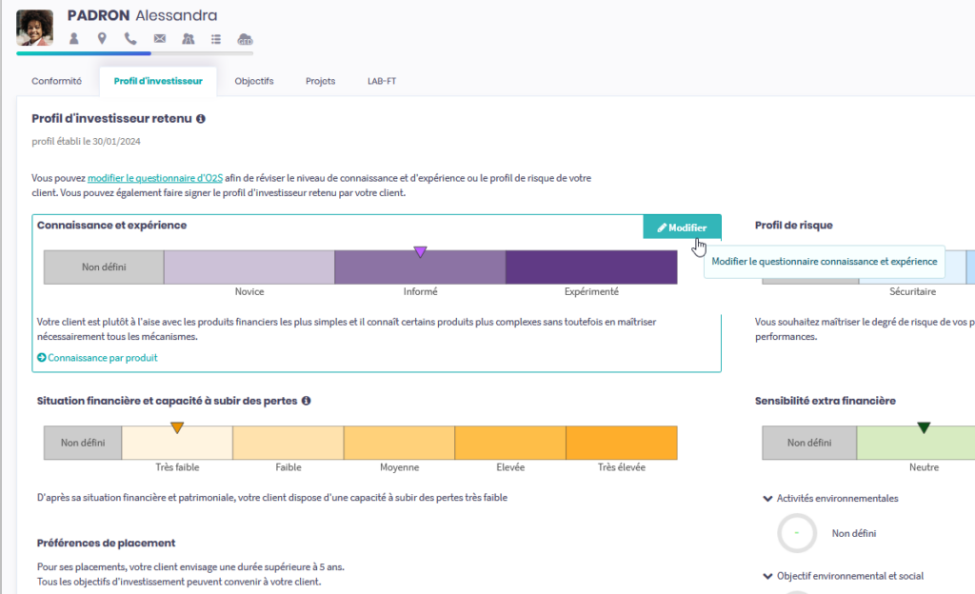Collapse the Activités environnementales section
This screenshot has height=594, width=975.
[x=768, y=498]
